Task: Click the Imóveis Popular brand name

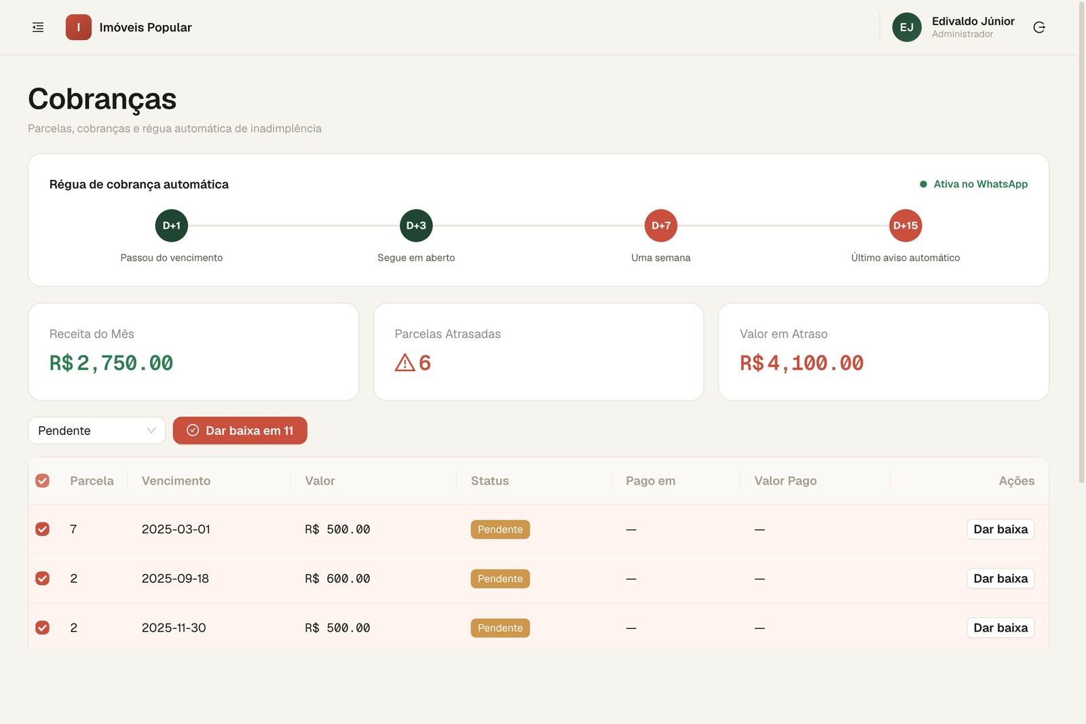Action: click(x=145, y=27)
